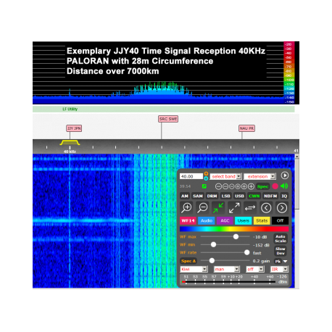This screenshot has width=332, height=332.
Task: Switch to the Audio tab
Action: click(207, 220)
